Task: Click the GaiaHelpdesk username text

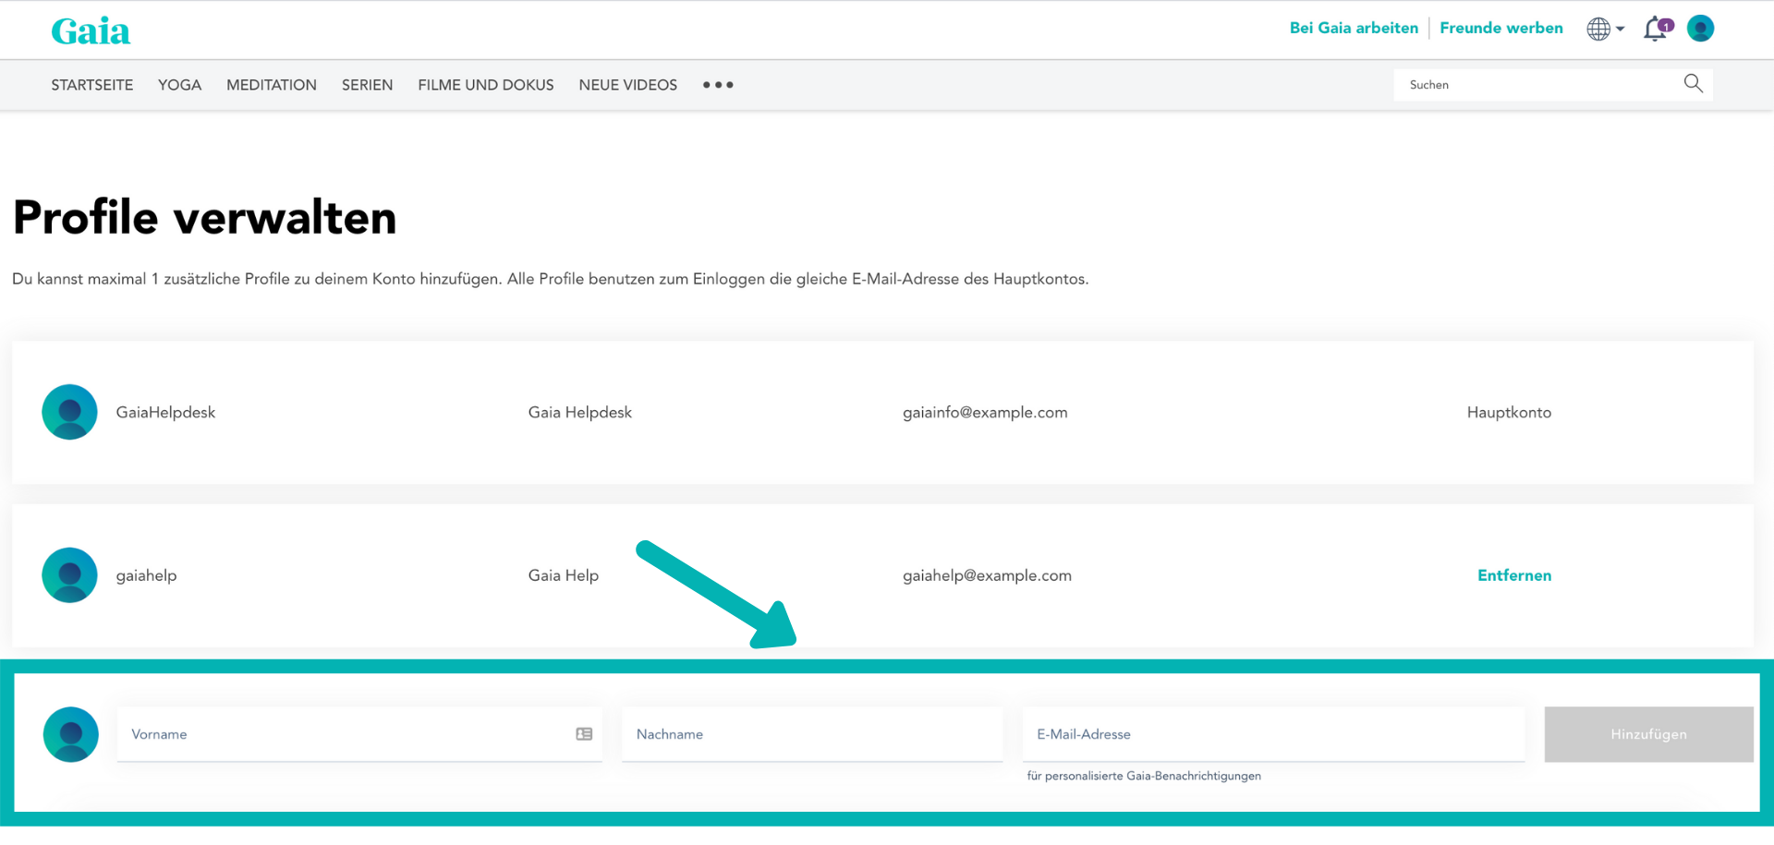Action: (165, 413)
